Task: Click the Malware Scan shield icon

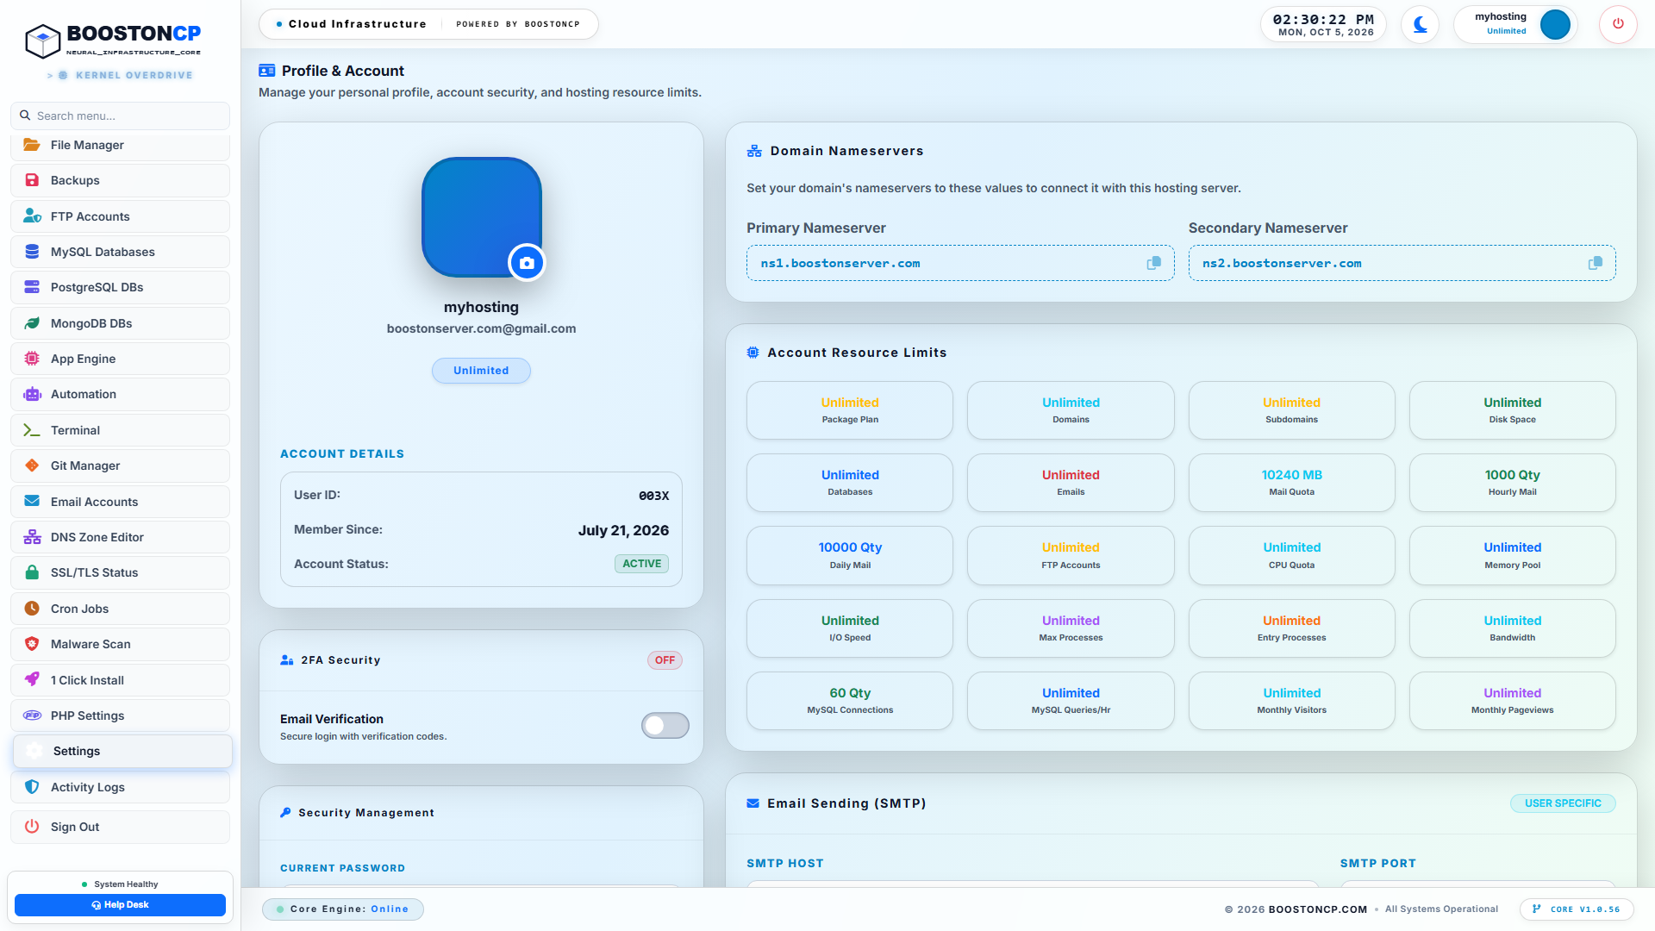Action: pos(32,644)
